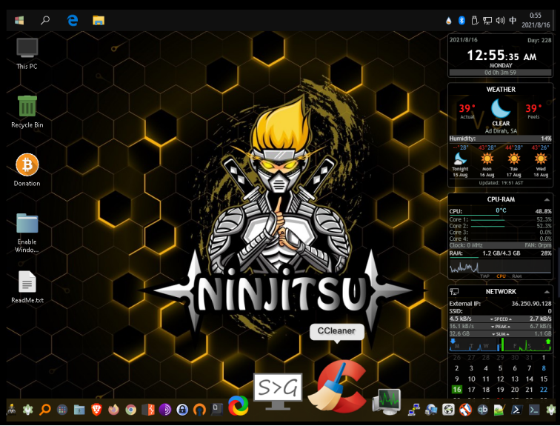
Task: Click the PEAK sort header in Network widget
Action: click(x=501, y=327)
